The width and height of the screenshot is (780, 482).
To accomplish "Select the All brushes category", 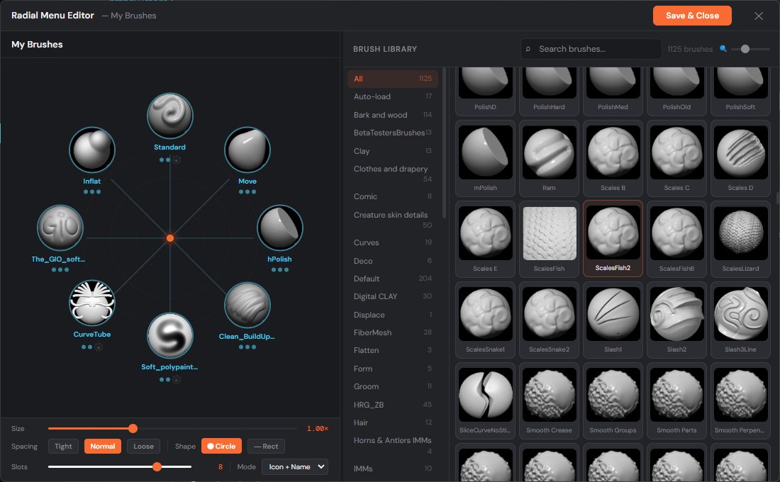I will pyautogui.click(x=392, y=79).
